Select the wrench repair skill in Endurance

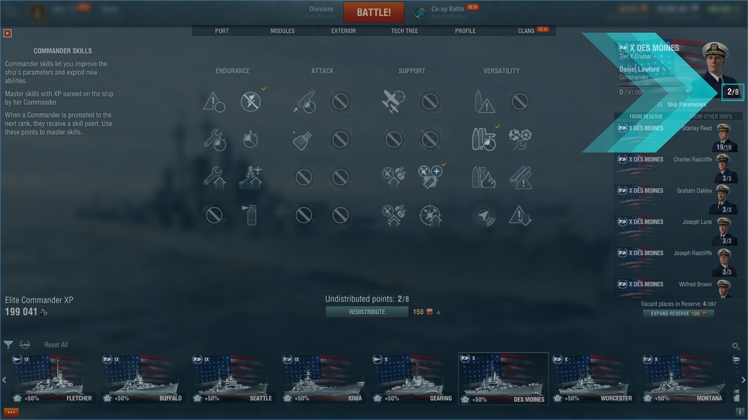pos(214,139)
